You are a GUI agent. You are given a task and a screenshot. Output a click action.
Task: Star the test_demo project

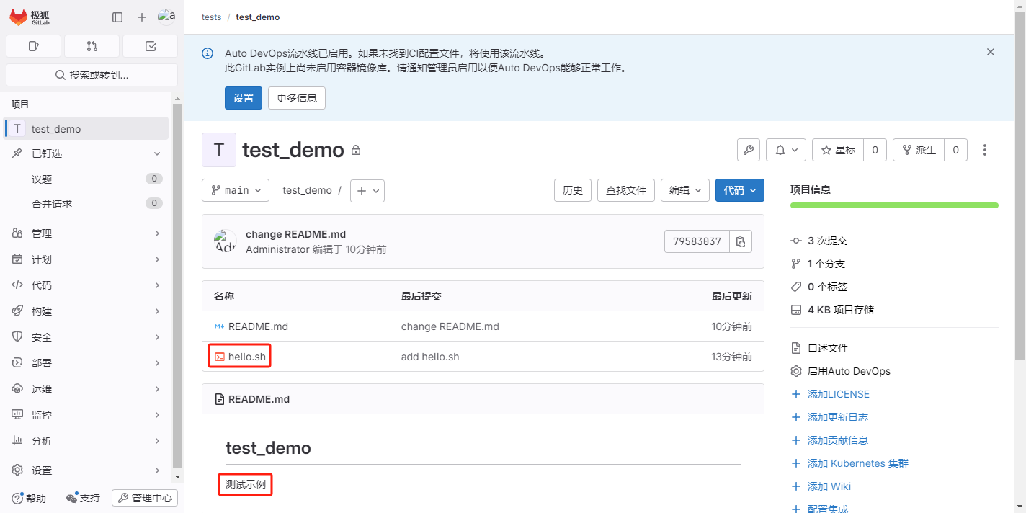(x=837, y=150)
